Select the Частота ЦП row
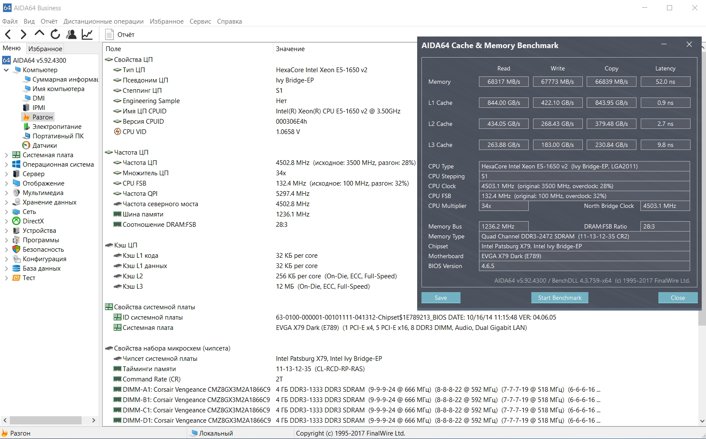The height and width of the screenshot is (439, 706). [260, 162]
